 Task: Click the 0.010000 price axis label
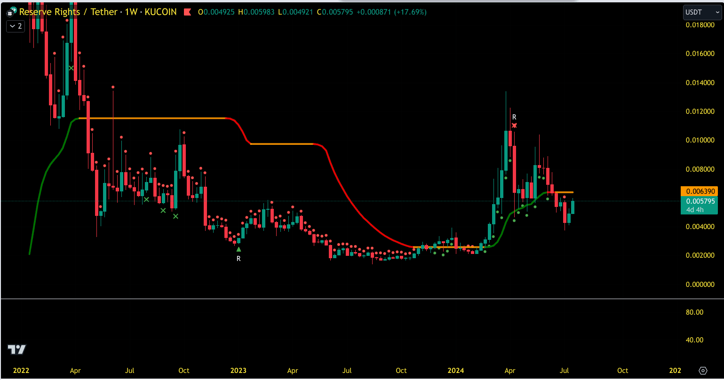click(700, 140)
